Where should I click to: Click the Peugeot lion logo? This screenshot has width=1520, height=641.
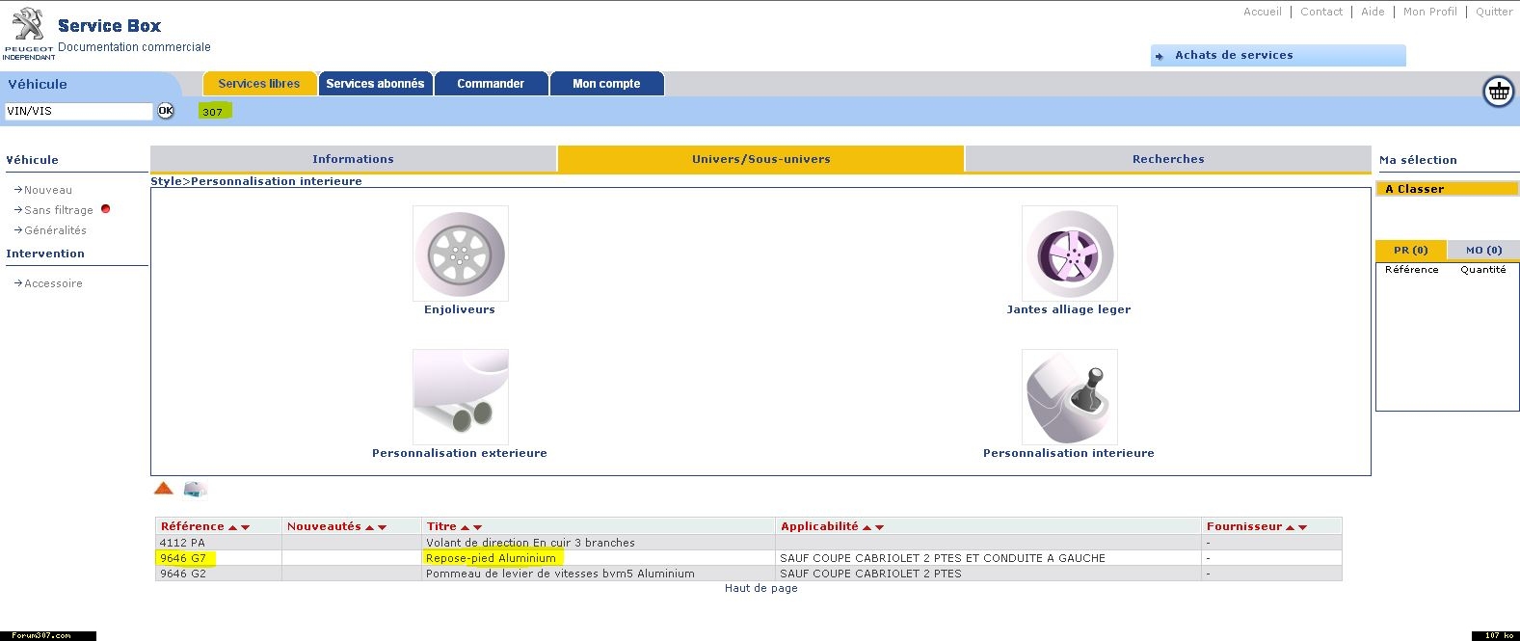point(28,26)
